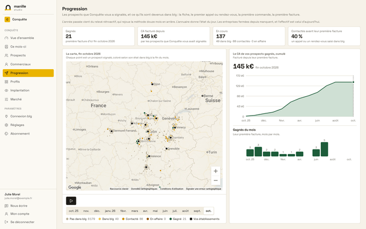Click Contacté orange legend dot
The image size is (366, 229).
click(x=124, y=219)
